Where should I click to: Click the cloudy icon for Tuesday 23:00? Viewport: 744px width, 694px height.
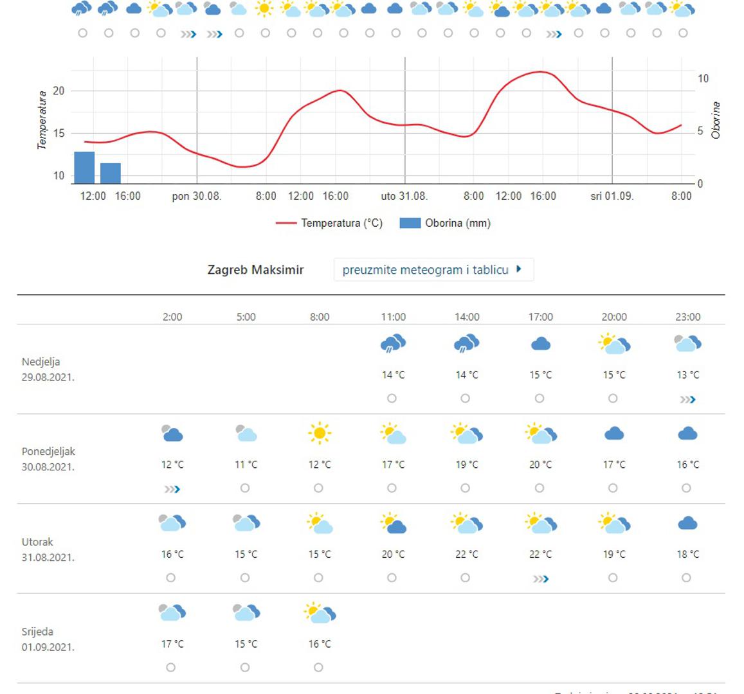pyautogui.click(x=687, y=523)
